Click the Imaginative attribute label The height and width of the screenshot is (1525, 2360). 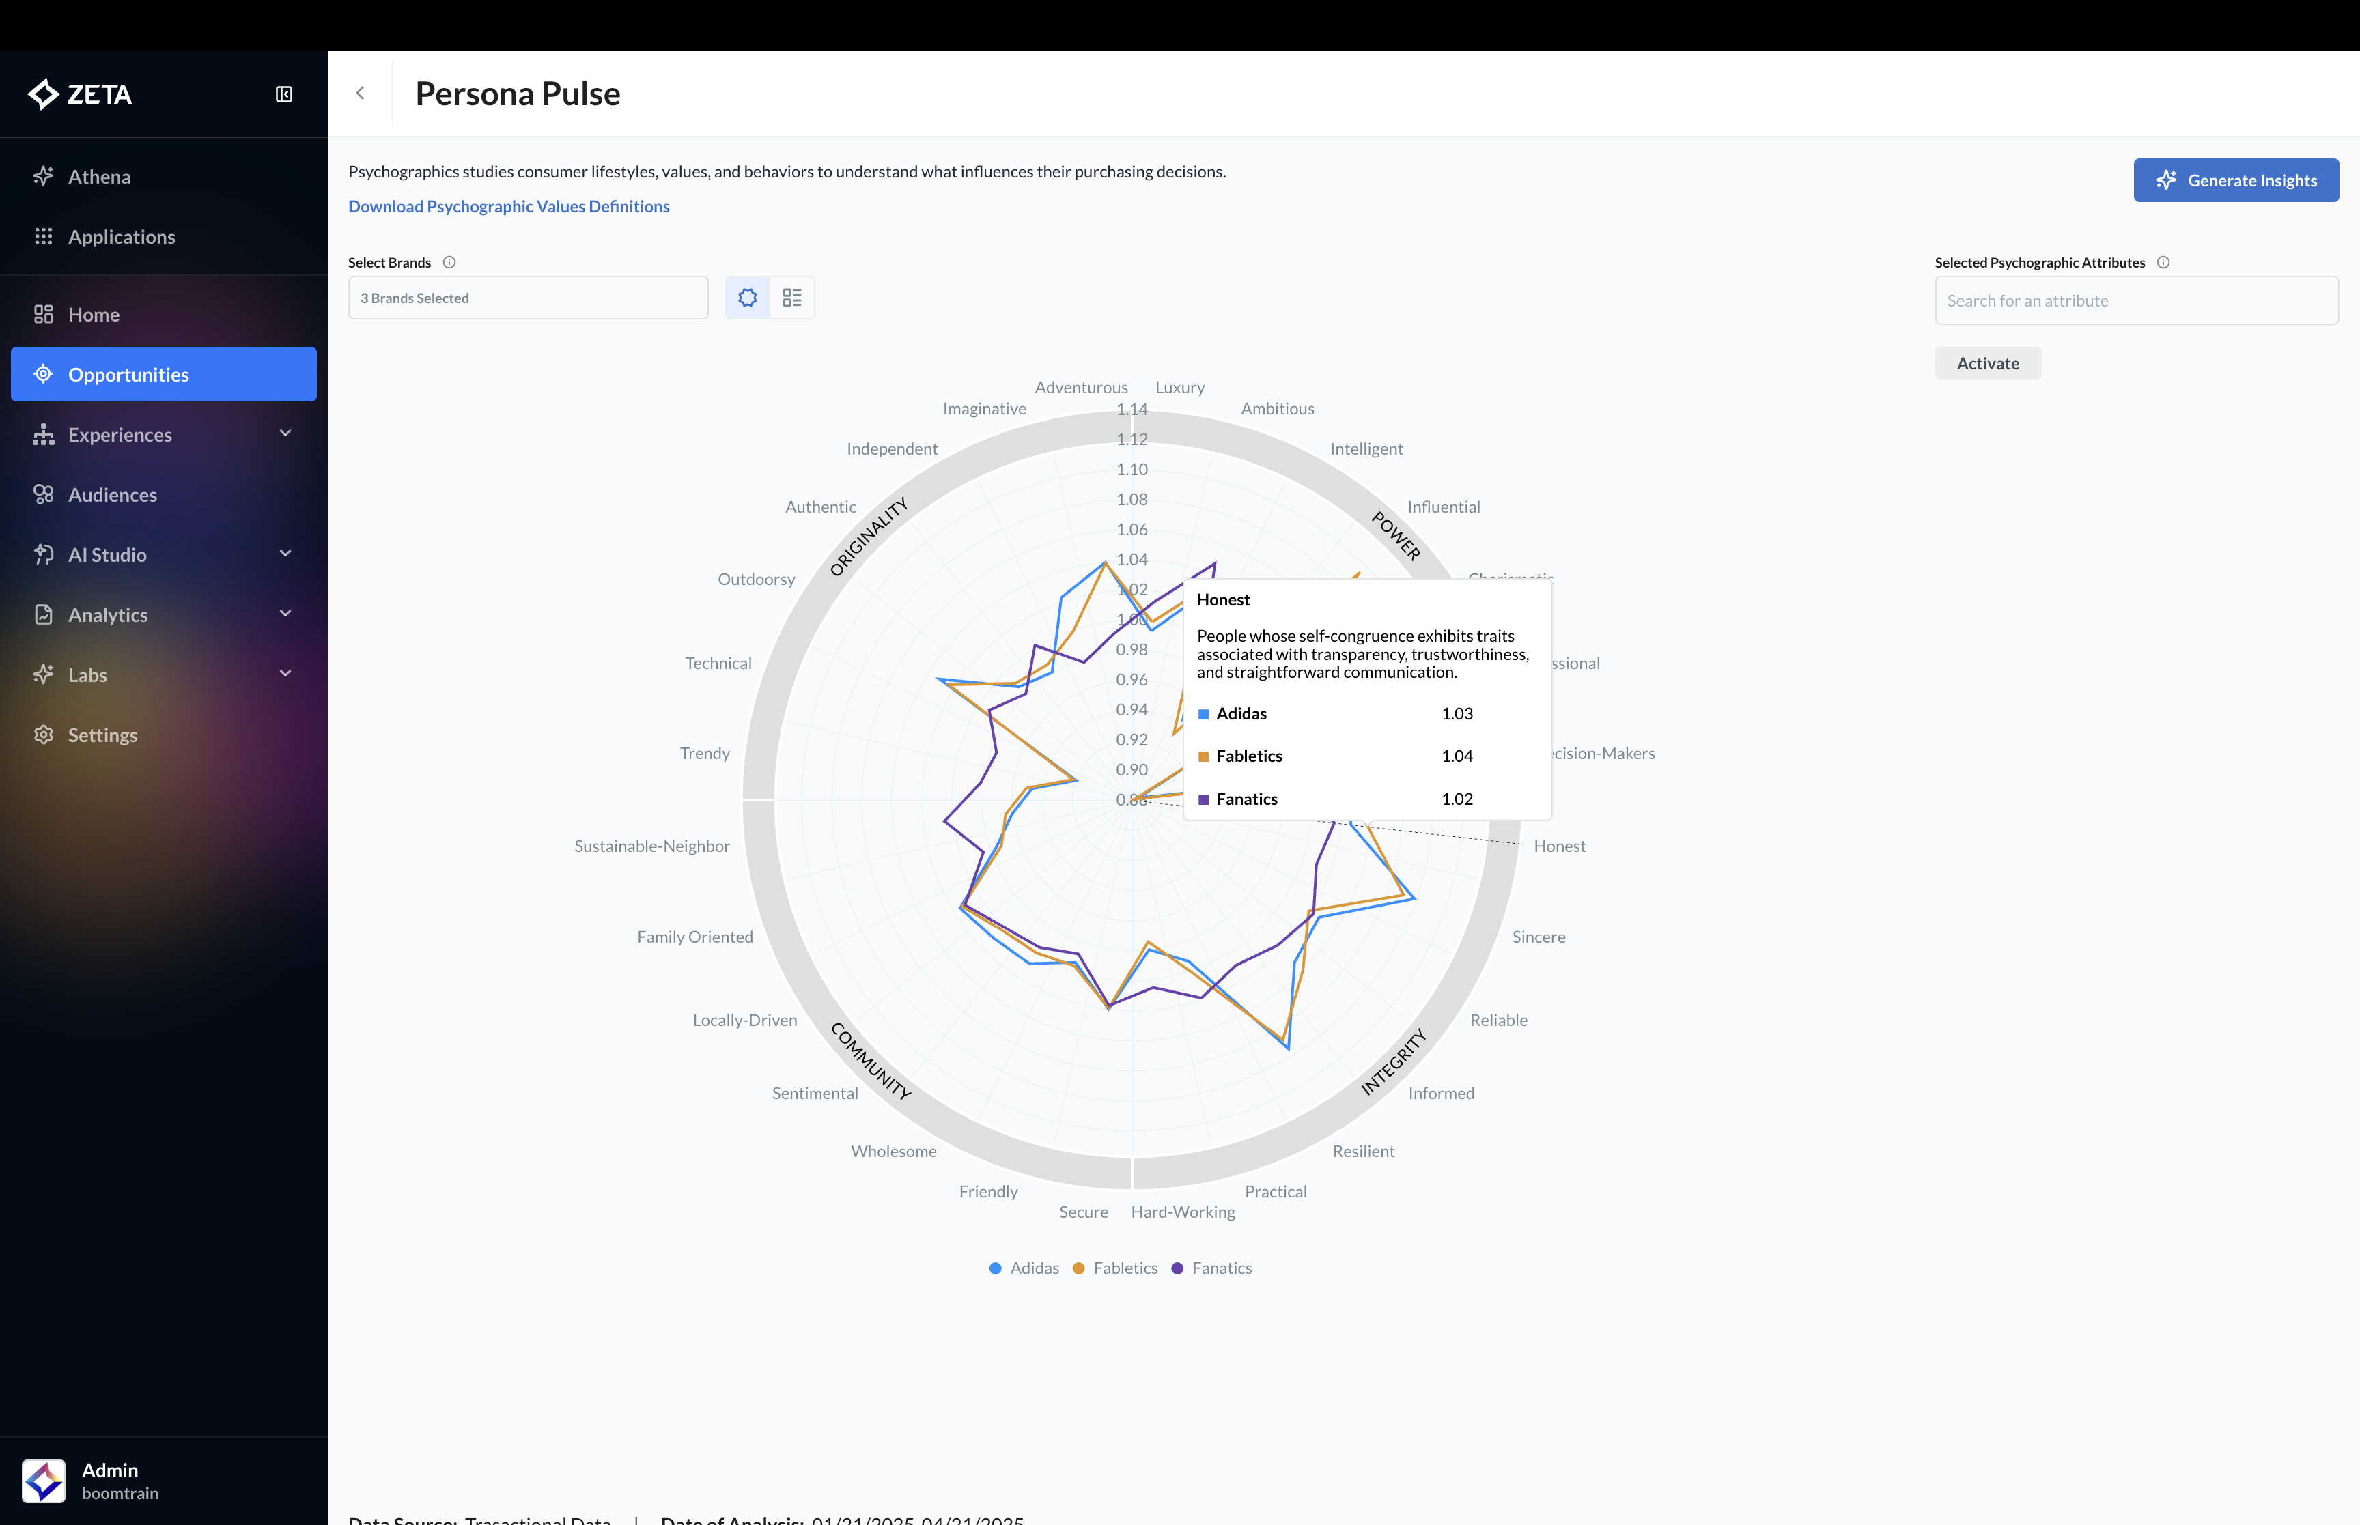985,409
